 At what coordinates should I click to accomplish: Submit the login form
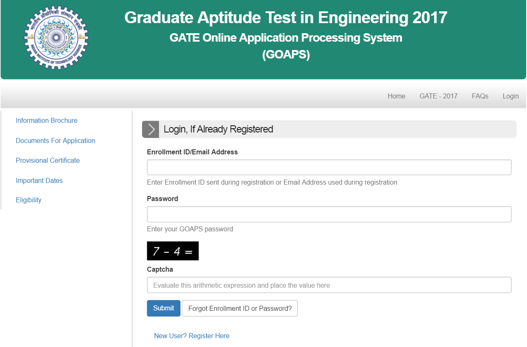pyautogui.click(x=164, y=308)
